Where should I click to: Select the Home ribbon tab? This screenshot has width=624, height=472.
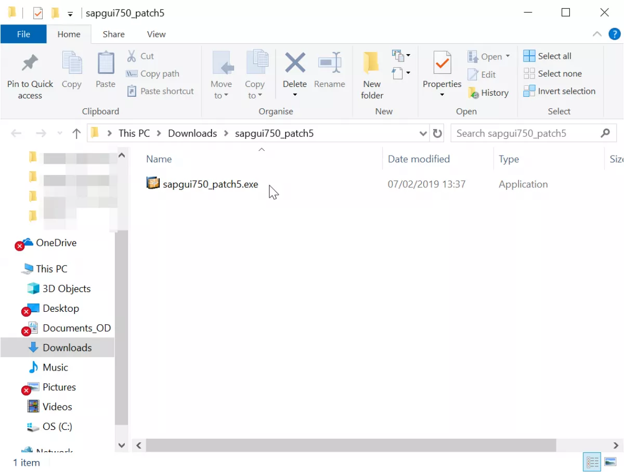point(69,34)
